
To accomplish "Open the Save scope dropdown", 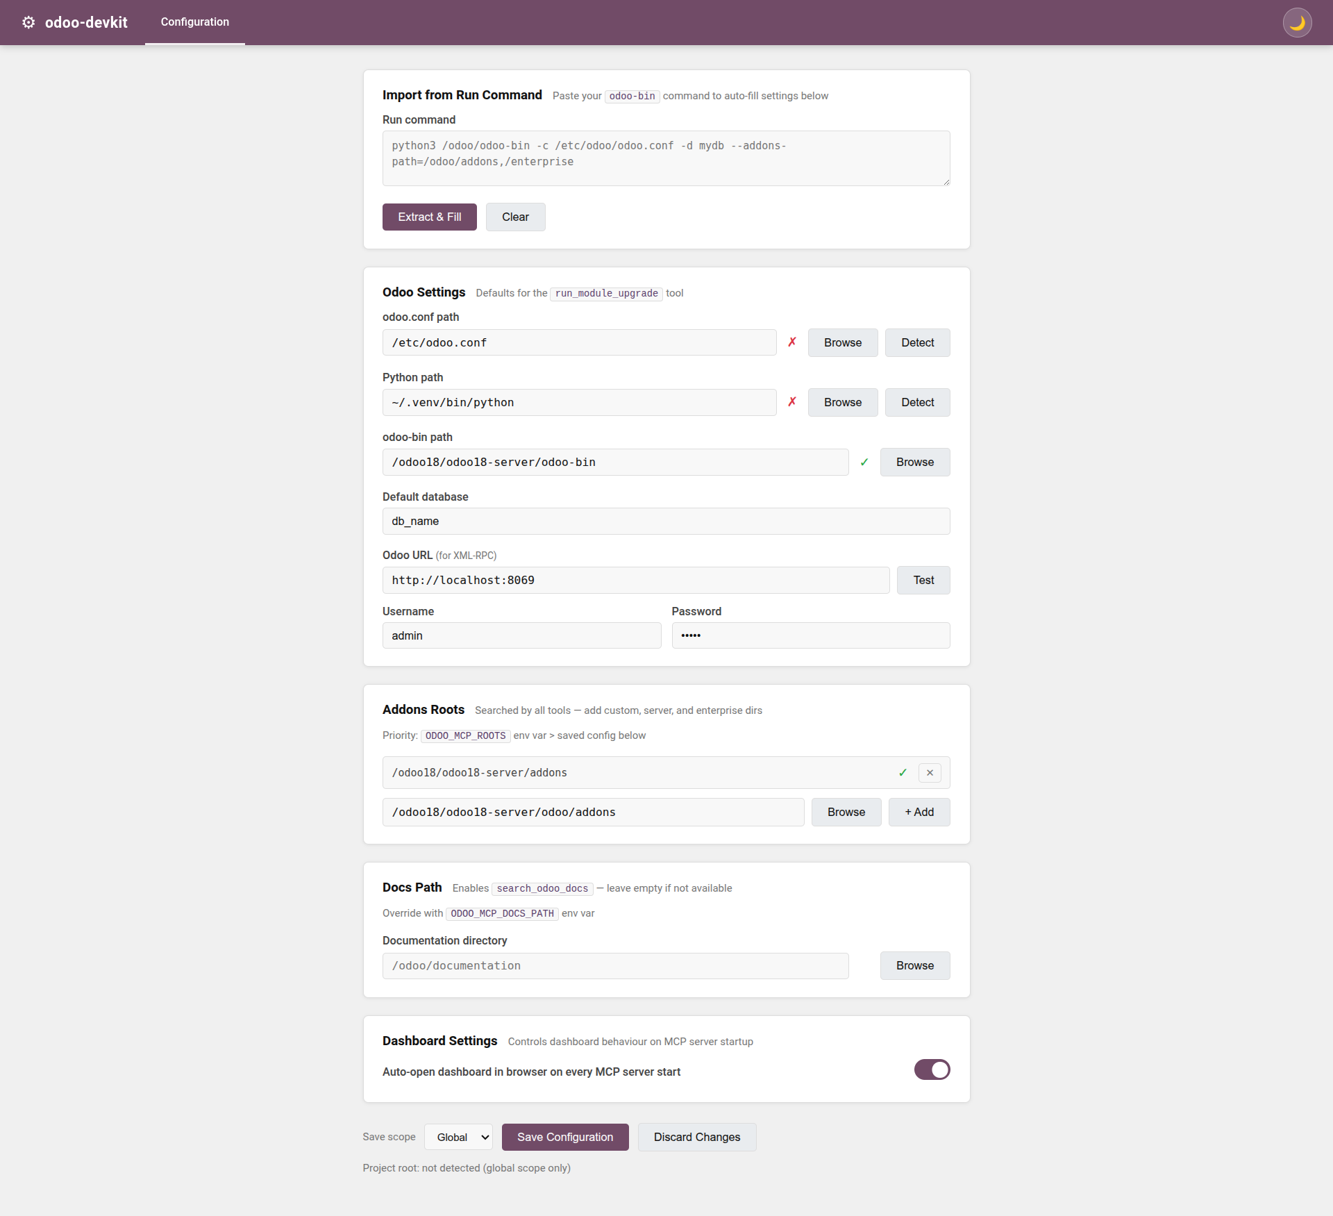I will point(458,1137).
